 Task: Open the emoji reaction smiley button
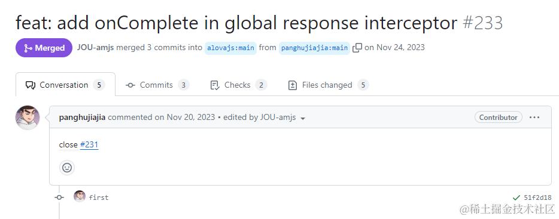67,168
